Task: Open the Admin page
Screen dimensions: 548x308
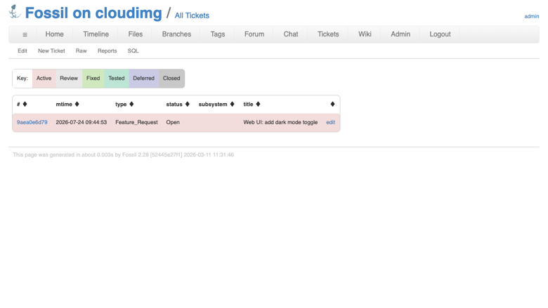Action: (x=400, y=34)
